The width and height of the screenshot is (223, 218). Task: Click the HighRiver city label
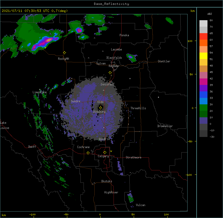click(111, 192)
